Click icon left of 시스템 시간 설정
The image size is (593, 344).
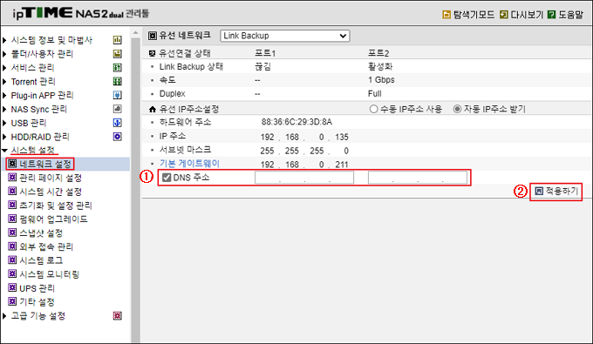pos(12,192)
